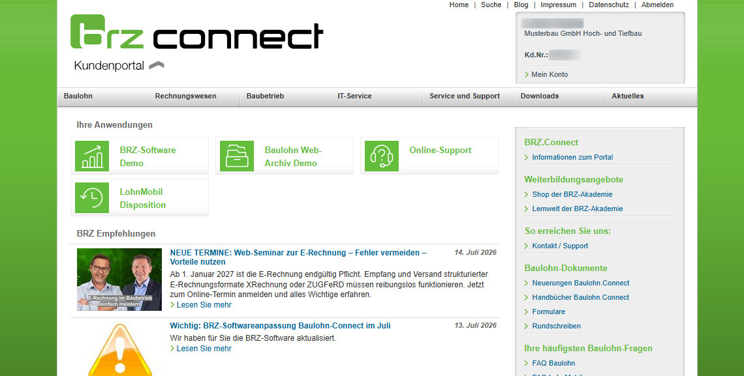Image resolution: width=744 pixels, height=376 pixels.
Task: Open the Baulohn menu
Action: pyautogui.click(x=103, y=96)
